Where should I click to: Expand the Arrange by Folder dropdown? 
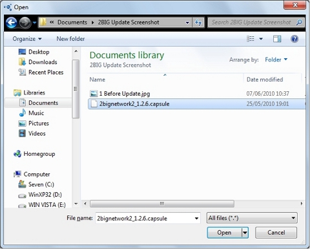276,60
